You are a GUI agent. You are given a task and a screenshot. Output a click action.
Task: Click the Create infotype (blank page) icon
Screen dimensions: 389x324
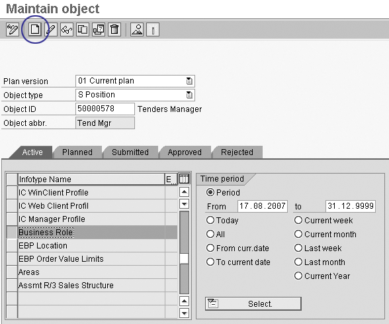[34, 30]
